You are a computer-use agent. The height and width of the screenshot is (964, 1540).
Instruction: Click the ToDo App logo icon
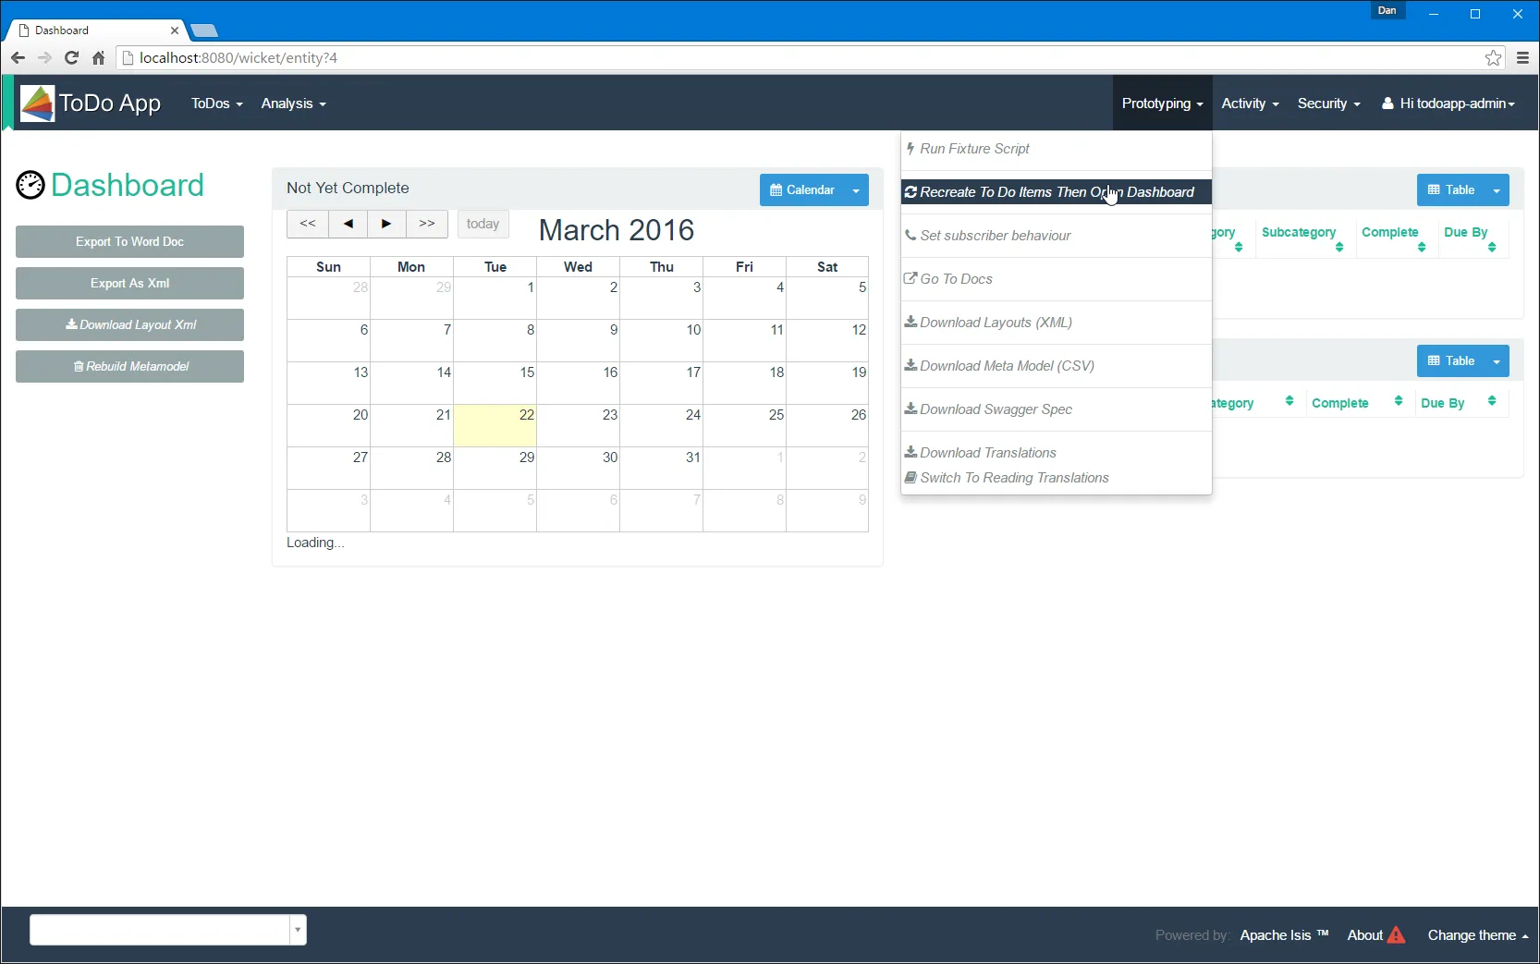coord(38,104)
